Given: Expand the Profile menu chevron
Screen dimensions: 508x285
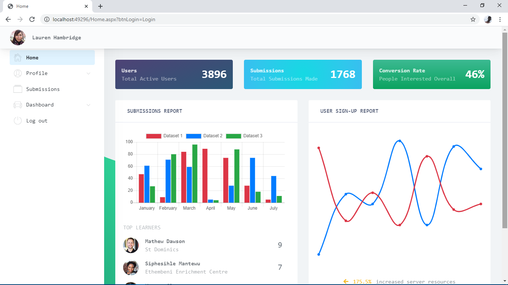Looking at the screenshot, I should (x=88, y=73).
